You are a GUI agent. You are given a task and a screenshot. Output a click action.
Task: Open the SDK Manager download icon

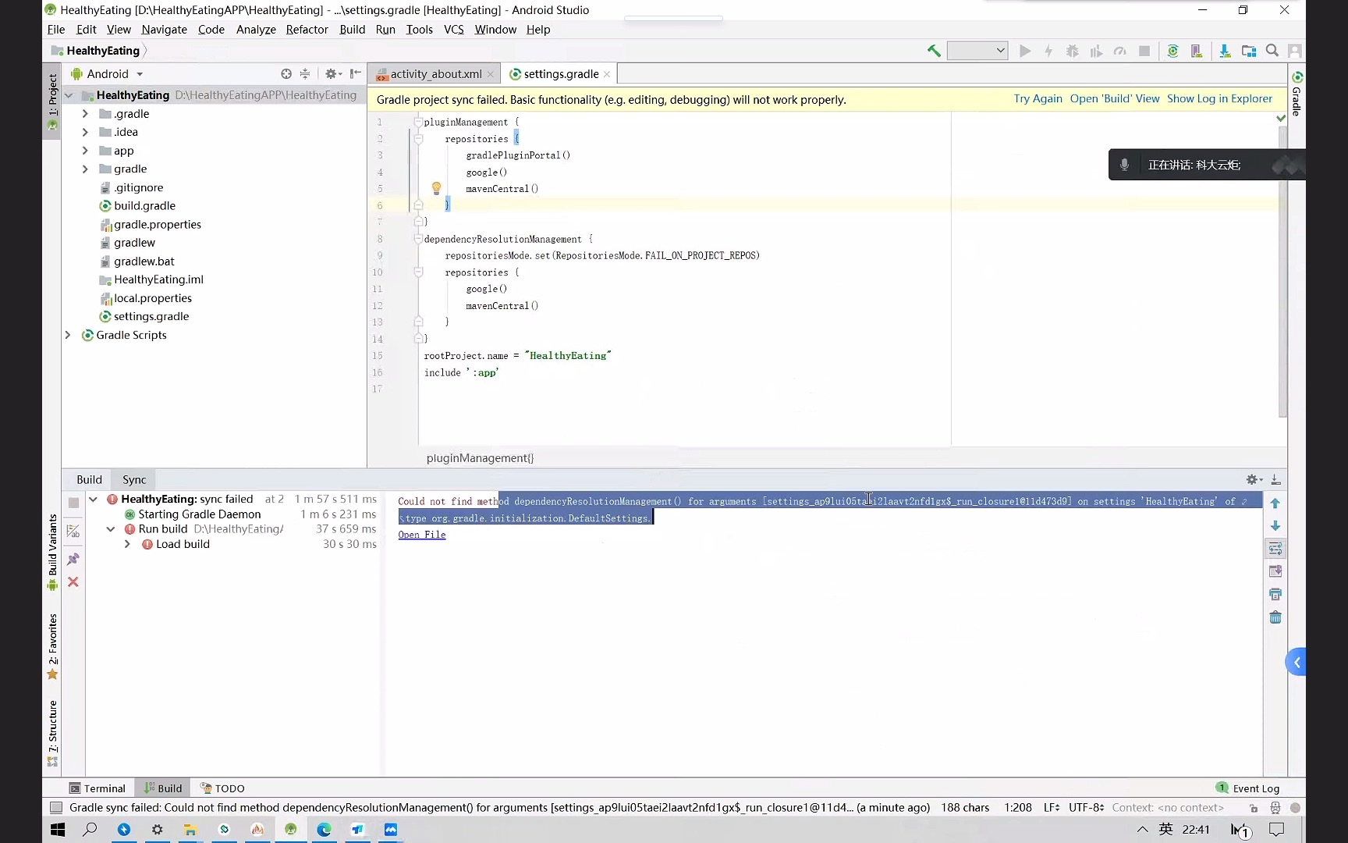(x=1225, y=51)
